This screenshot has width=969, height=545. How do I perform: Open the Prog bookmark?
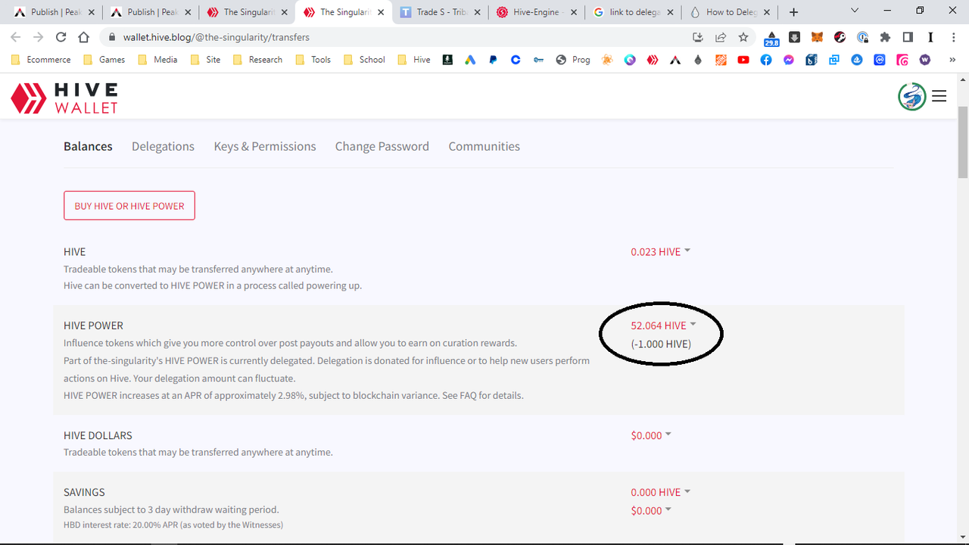click(x=573, y=60)
